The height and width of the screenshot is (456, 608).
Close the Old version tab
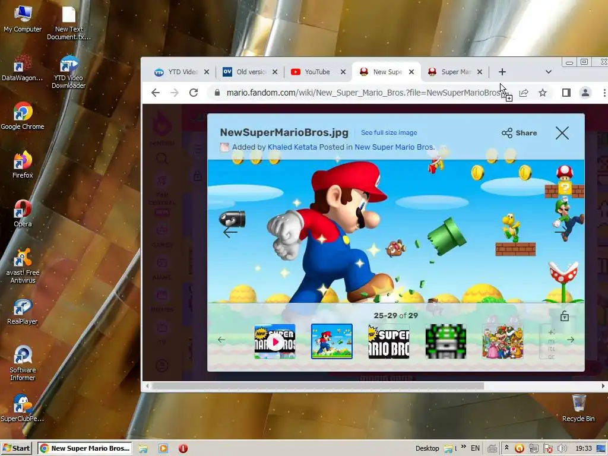[x=275, y=72]
